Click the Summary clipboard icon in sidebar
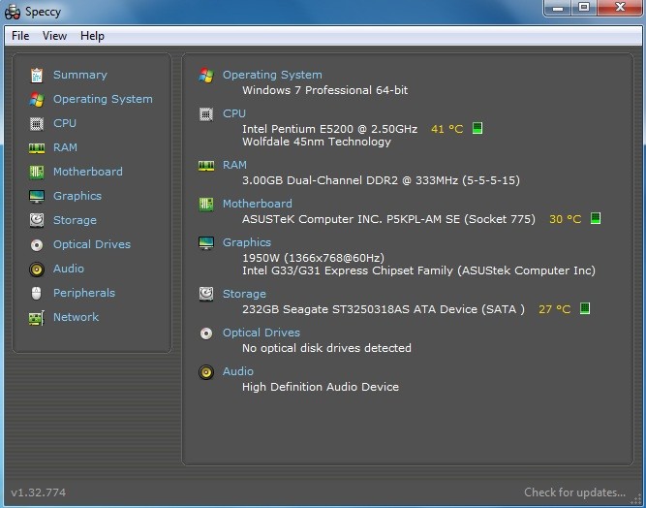The image size is (646, 508). pos(37,75)
